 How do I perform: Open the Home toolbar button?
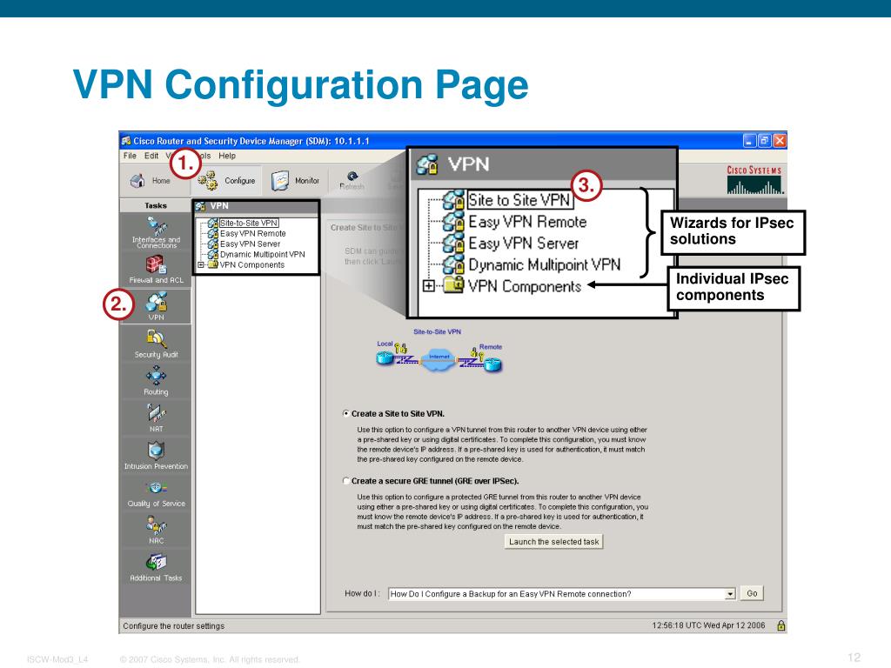pos(150,181)
